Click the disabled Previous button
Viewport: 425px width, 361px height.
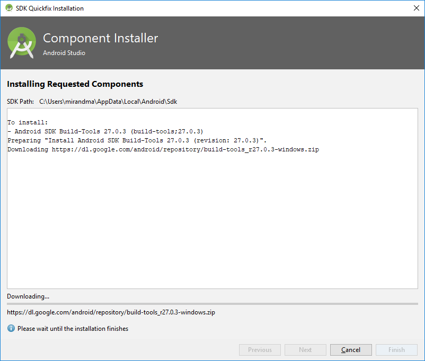[x=260, y=350]
